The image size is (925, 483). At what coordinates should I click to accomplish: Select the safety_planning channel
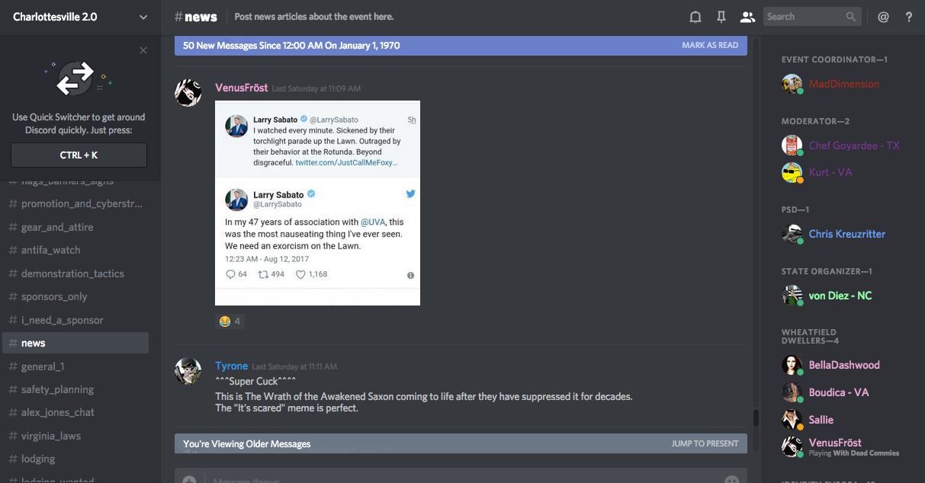(57, 389)
